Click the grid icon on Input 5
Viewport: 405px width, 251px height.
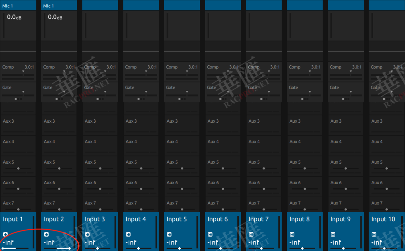pyautogui.click(x=169, y=234)
